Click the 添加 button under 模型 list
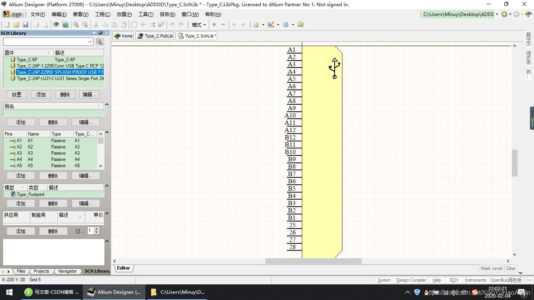The height and width of the screenshot is (300, 534). pos(20,204)
